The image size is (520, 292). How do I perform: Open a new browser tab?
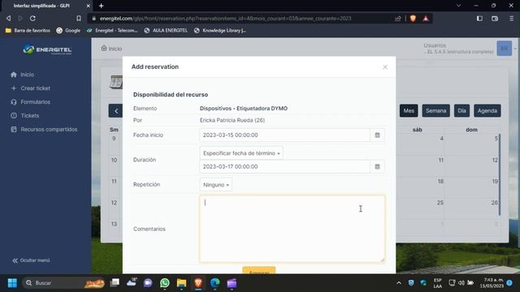click(101, 6)
